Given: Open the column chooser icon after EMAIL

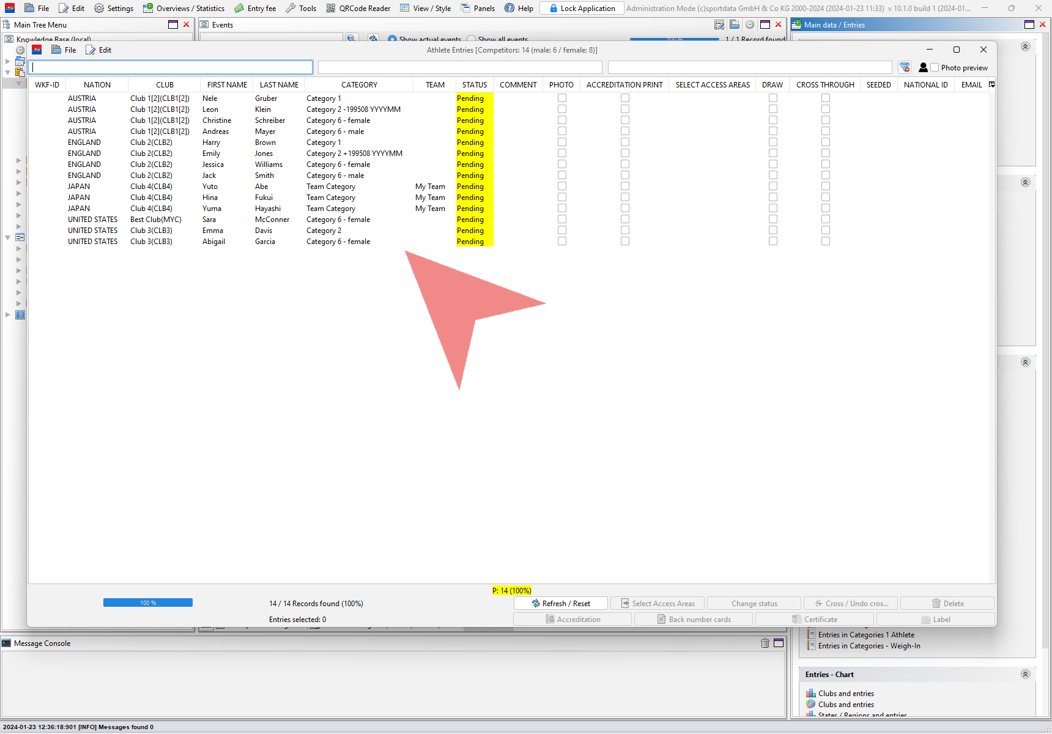Looking at the screenshot, I should click(991, 84).
